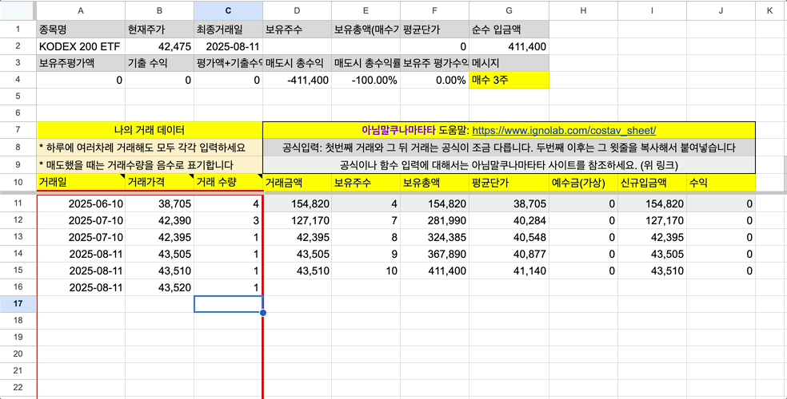
Task: Click trade price 43,520 in row 16
Action: click(160, 287)
